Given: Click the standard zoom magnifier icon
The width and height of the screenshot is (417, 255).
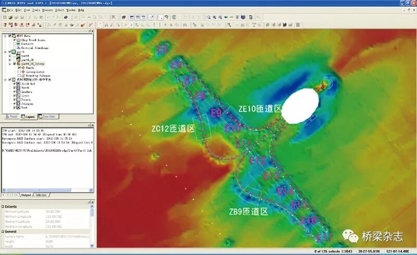Looking at the screenshot, I should 209,17.
